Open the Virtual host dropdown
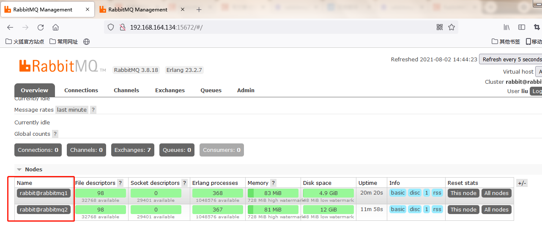 pos(539,71)
